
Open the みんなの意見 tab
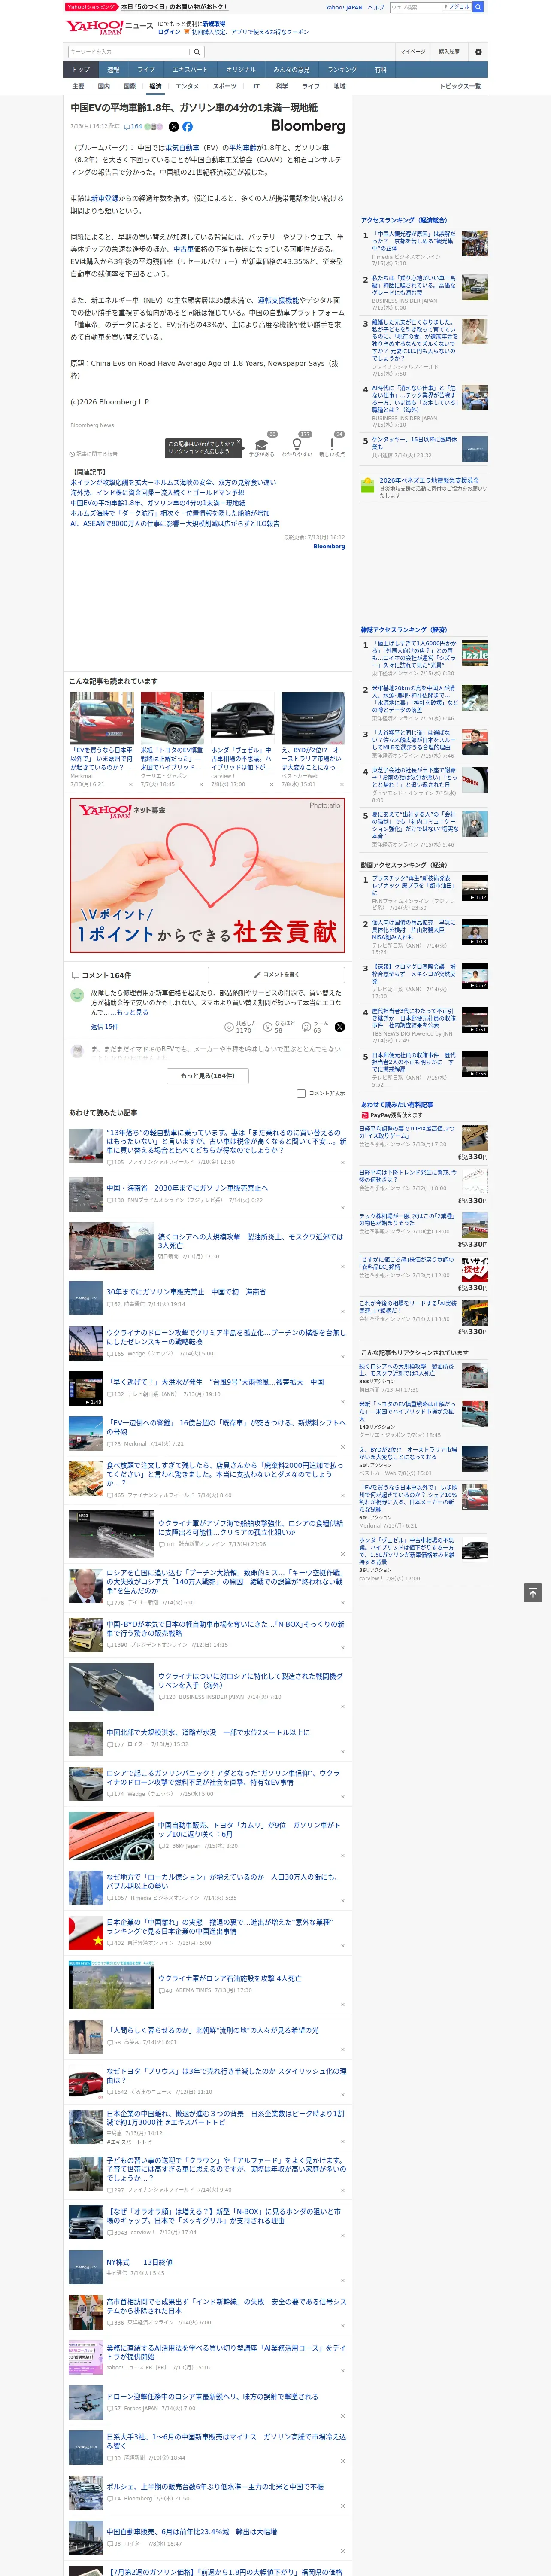291,70
